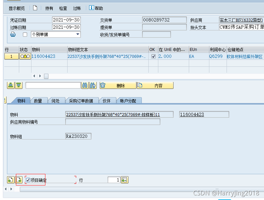Click the table horizontal scroll thumb

tap(46, 76)
